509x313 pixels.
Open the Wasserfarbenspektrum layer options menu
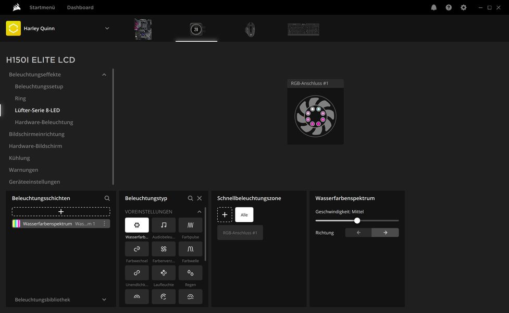point(104,224)
